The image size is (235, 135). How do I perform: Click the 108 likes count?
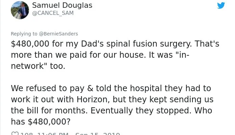[27, 134]
